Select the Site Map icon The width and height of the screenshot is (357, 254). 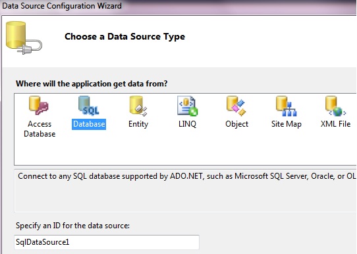pos(286,106)
